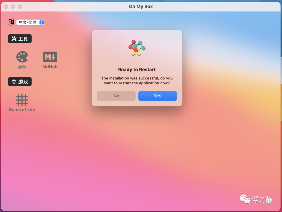This screenshot has height=212, width=282.
Task: Minimize the Oh My Box window
Action: pos(13,7)
